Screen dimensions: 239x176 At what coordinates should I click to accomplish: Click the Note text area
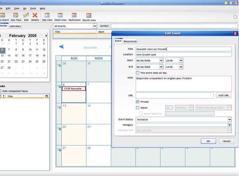[x=184, y=84]
